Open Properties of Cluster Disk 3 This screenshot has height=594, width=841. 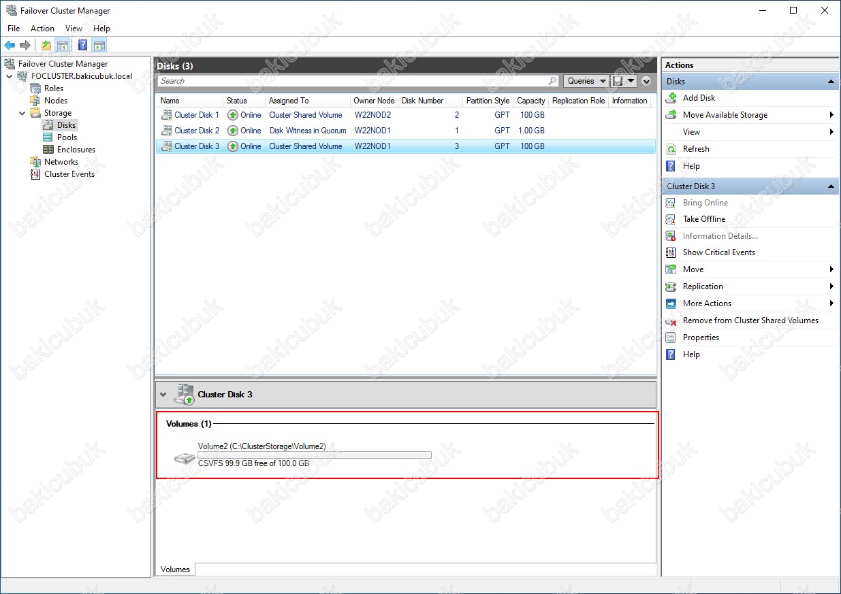point(701,337)
